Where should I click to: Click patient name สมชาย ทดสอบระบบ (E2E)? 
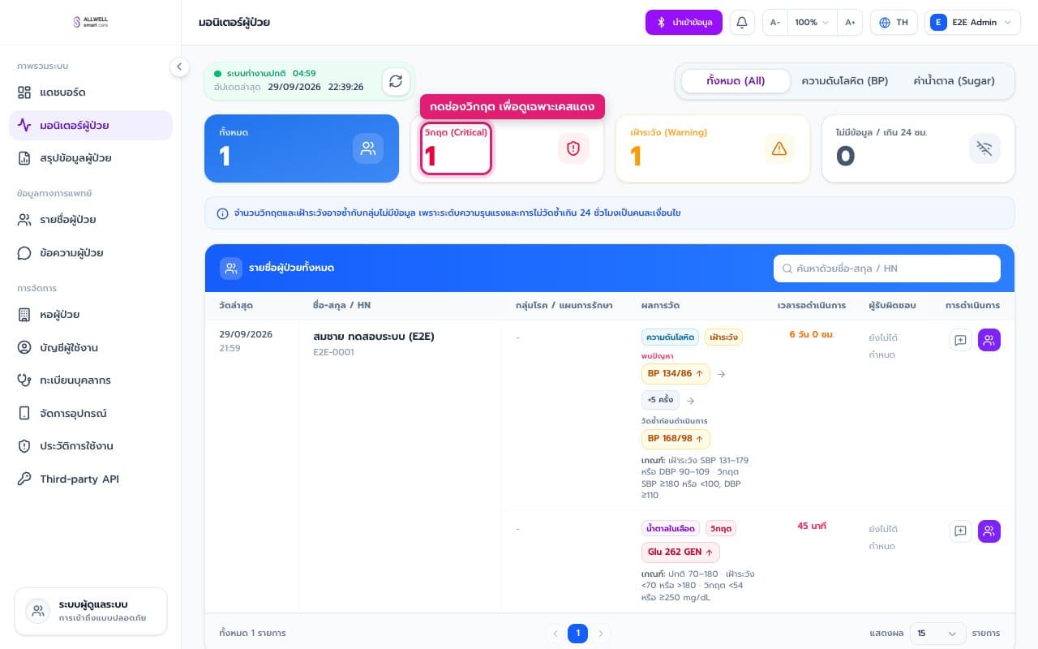tap(374, 336)
